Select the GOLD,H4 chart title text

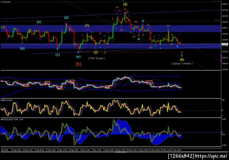point(6,2)
